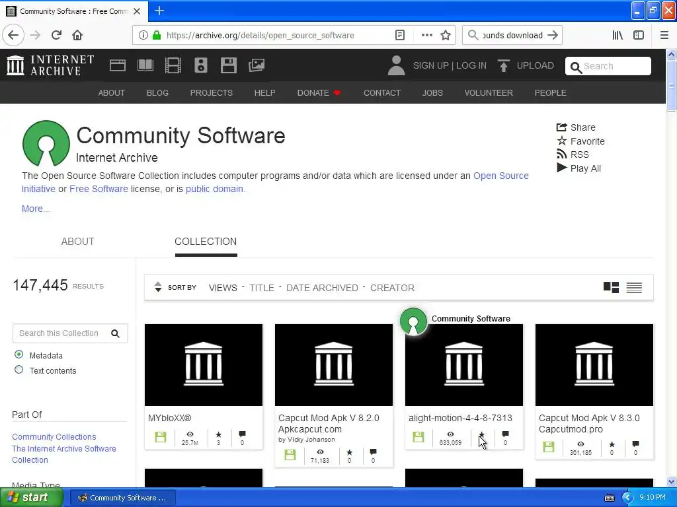This screenshot has height=507, width=677.
Task: Switch to tile grid view
Action: 611,287
